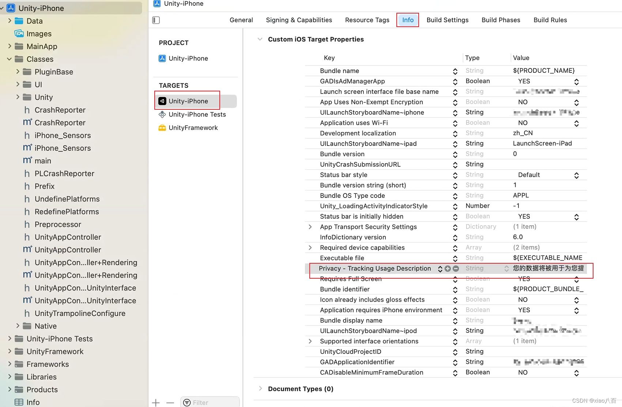Click the Unity-iPhone project icon under PROJECT

[162, 59]
